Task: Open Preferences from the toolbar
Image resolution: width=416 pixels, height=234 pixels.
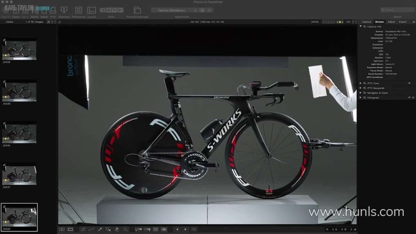Action: tap(79, 10)
